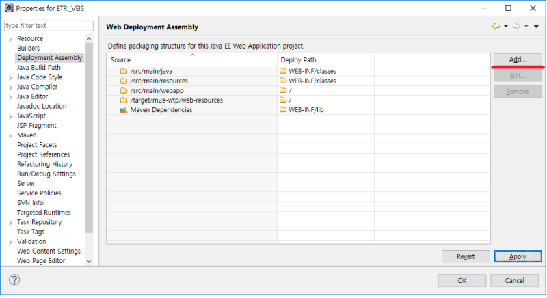Expand the Java Code Style node
The width and height of the screenshot is (547, 298).
click(x=10, y=78)
